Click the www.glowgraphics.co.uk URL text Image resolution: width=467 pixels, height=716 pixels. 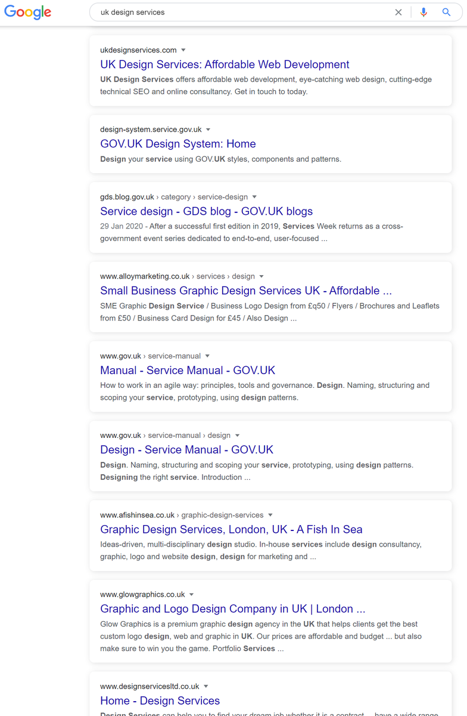tap(142, 595)
